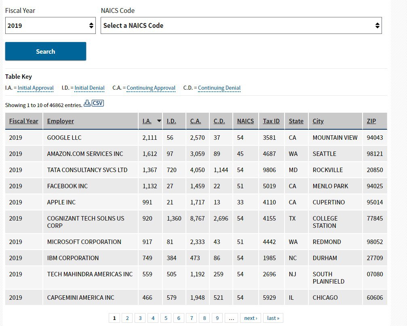Sort by the NAICS column header
Viewport: 407px width, 326px height.
245,121
